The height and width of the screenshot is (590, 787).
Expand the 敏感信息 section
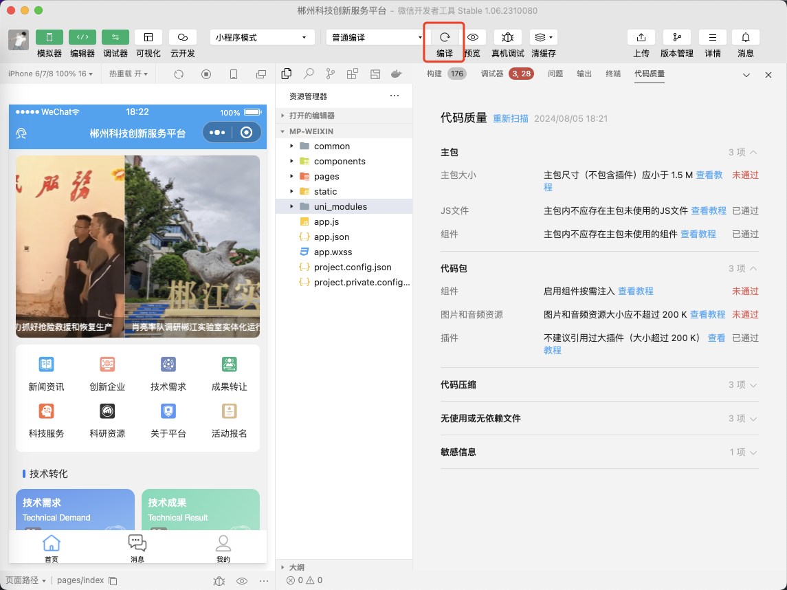pyautogui.click(x=599, y=452)
